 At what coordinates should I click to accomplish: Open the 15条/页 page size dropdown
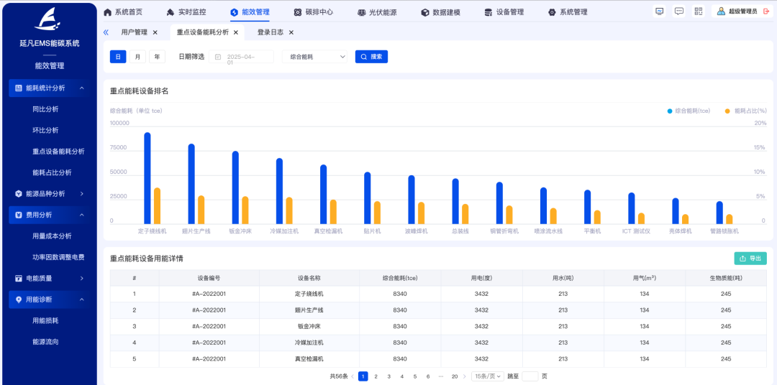[x=487, y=376]
